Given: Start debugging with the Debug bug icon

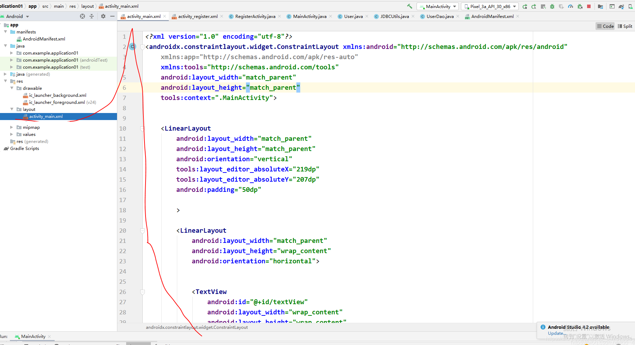Looking at the screenshot, I should 552,6.
